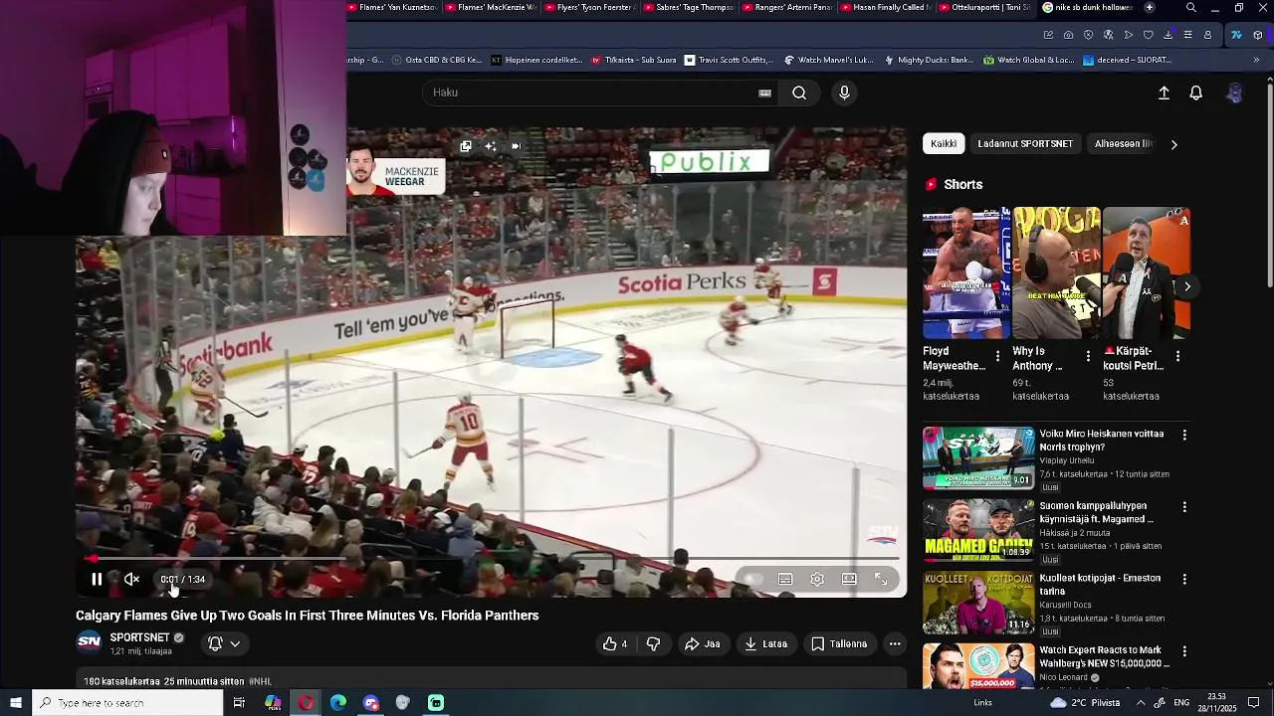Switch to Flames' Yan Kuznetsov browser tab

point(392,7)
